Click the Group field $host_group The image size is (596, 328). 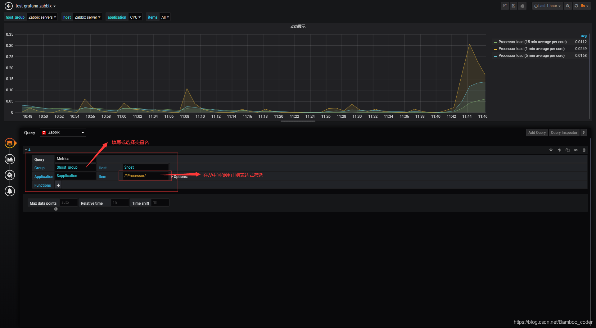coord(75,167)
